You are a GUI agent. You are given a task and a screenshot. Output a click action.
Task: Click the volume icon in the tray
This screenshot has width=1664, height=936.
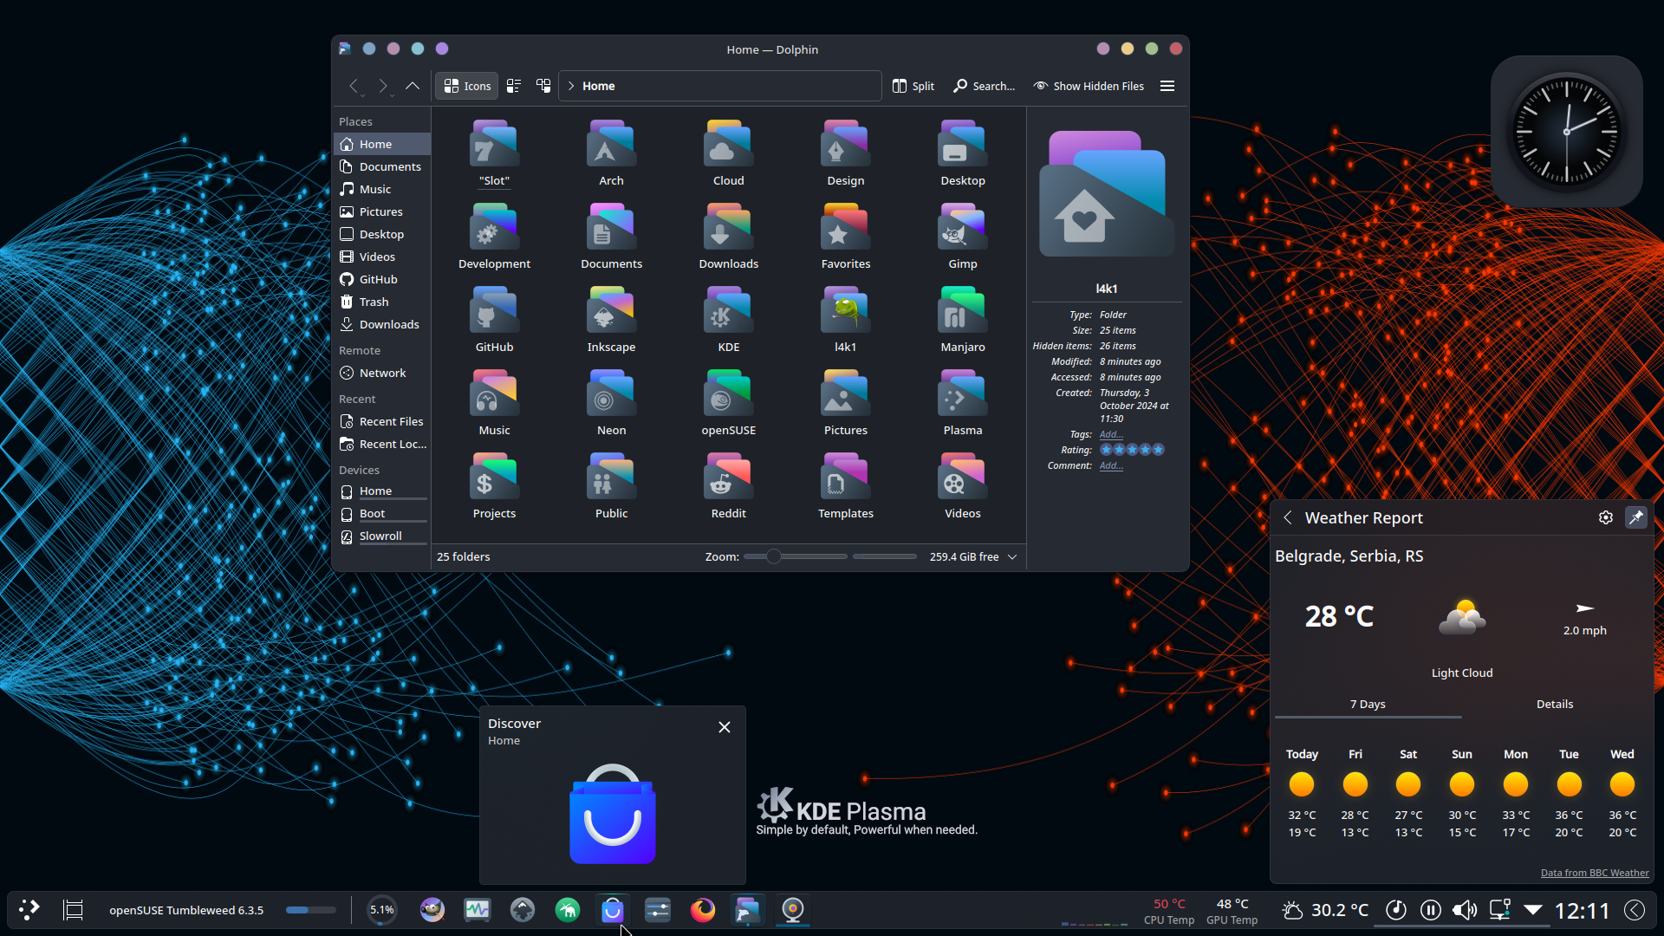pyautogui.click(x=1464, y=910)
